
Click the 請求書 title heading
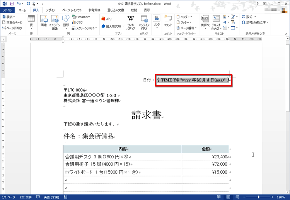[146, 115]
